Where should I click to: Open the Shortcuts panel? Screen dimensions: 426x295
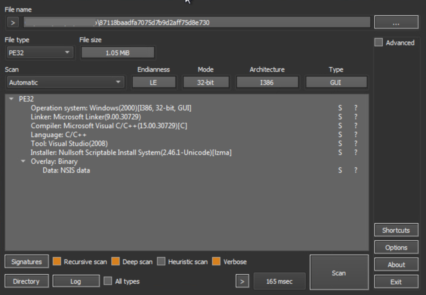[396, 230]
